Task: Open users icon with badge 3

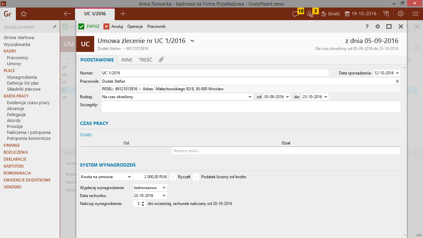Action: 310,14
